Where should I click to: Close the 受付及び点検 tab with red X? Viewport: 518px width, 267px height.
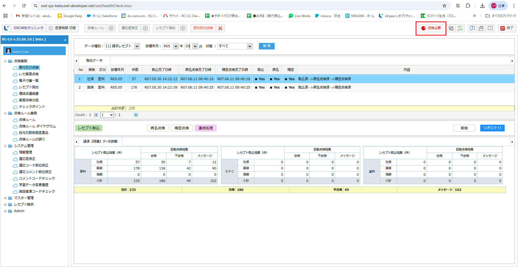click(x=220, y=28)
